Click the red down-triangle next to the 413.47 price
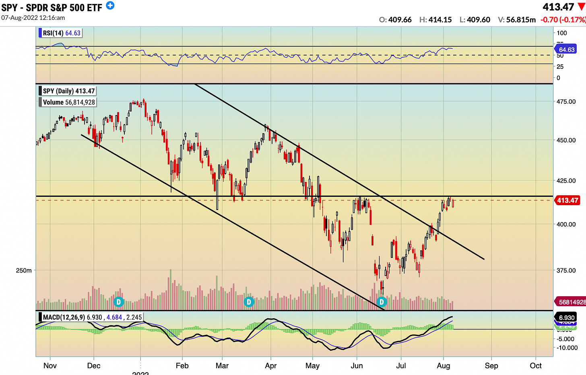The width and height of the screenshot is (586, 375). (581, 7)
